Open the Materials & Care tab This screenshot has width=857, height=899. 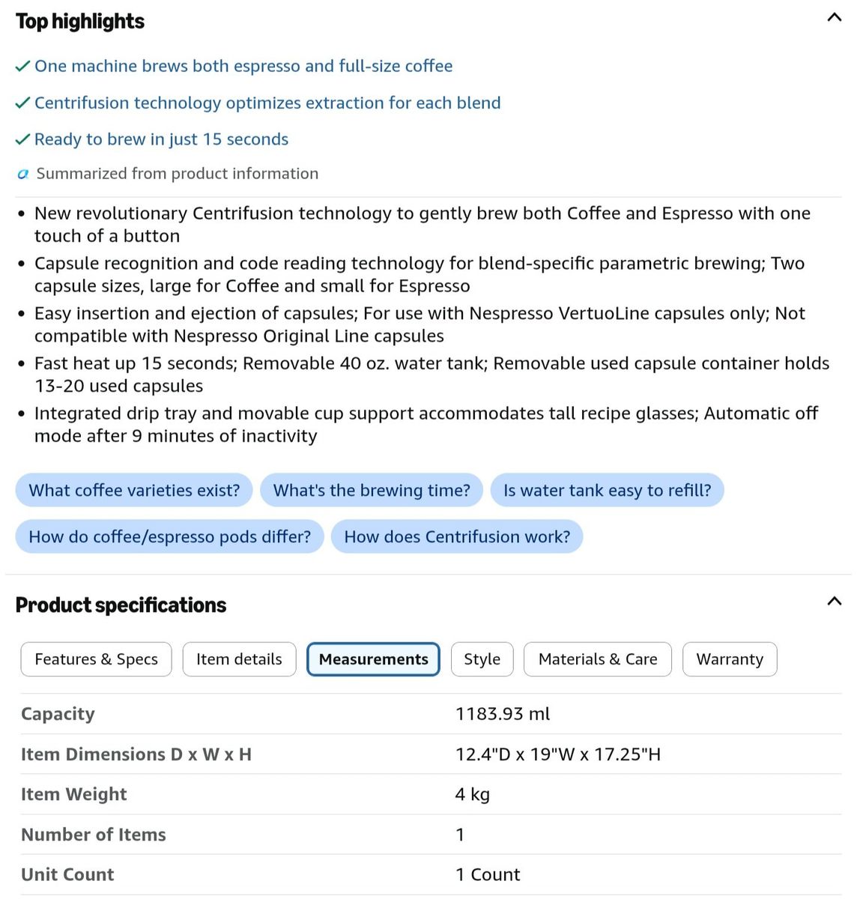[x=597, y=659]
